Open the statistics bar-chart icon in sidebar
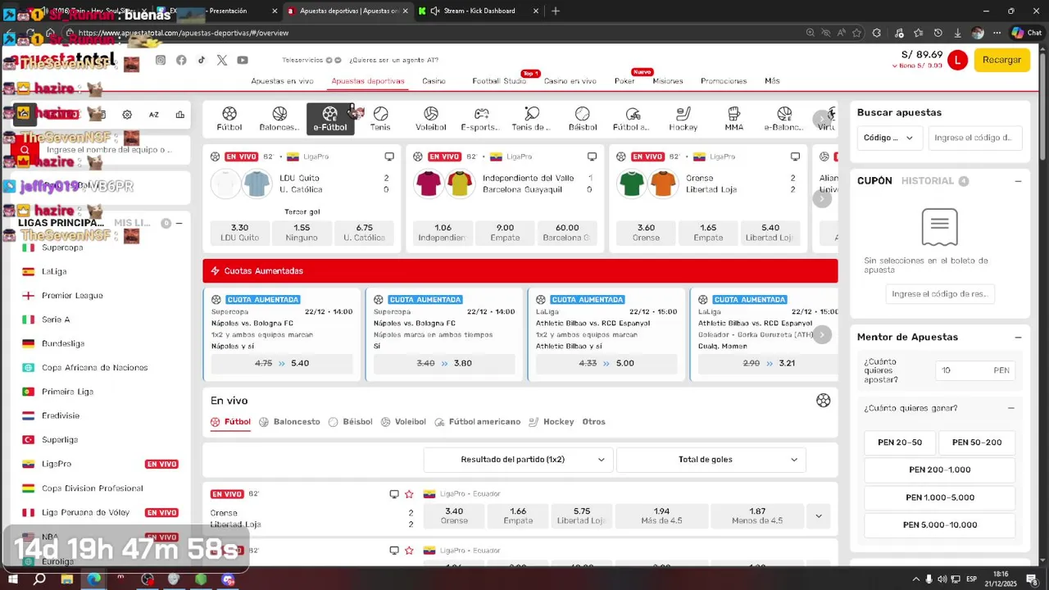 (180, 115)
